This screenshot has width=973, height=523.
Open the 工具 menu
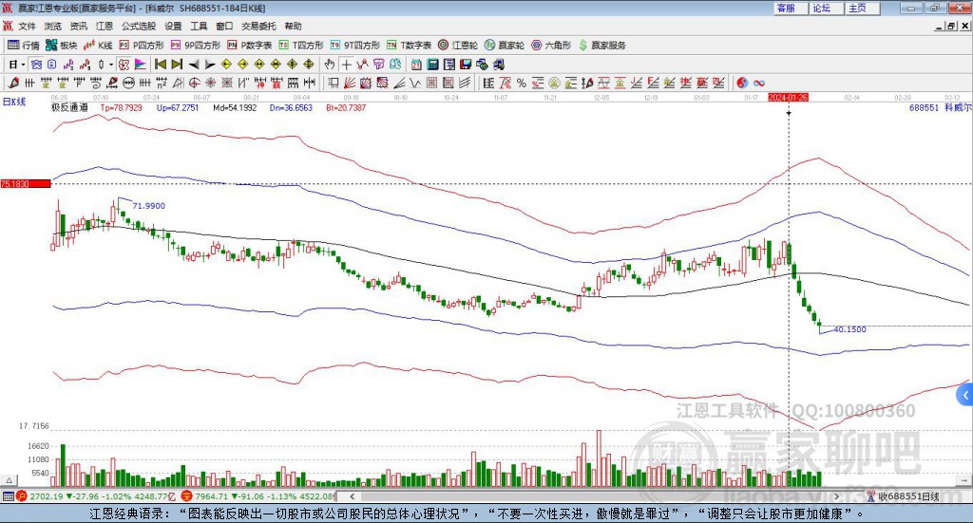199,26
